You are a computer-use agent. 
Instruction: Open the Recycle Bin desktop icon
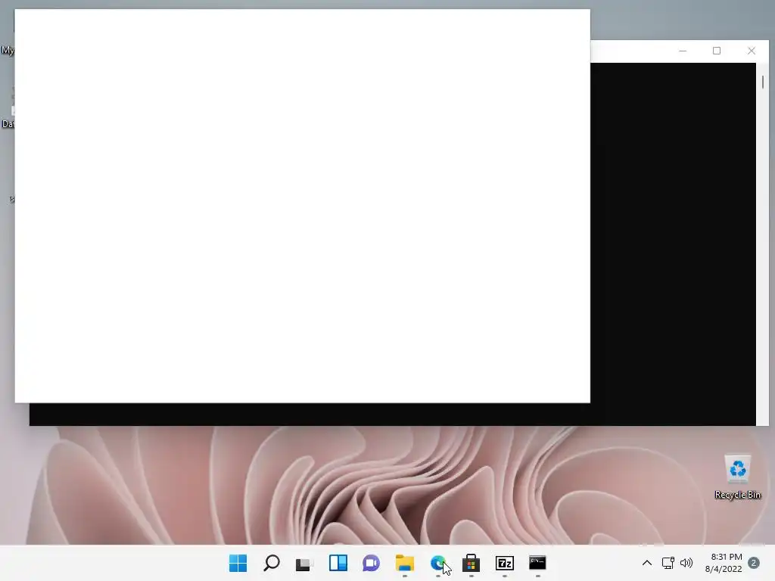coord(737,477)
